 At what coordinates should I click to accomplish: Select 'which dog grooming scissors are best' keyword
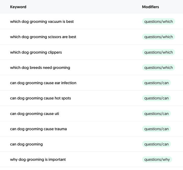[x=43, y=37]
